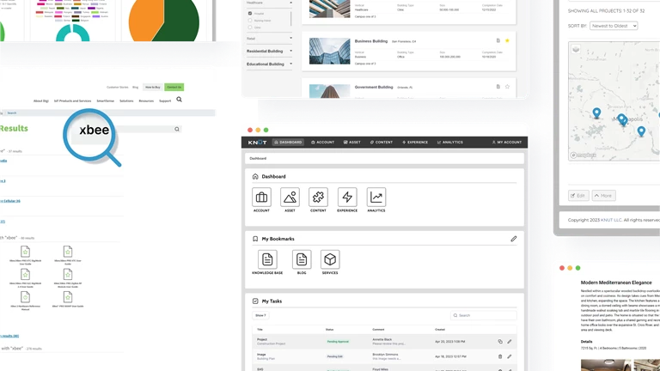Viewport: 660px width, 371px height.
Task: Copy the Construction Project task row
Action: click(500, 342)
